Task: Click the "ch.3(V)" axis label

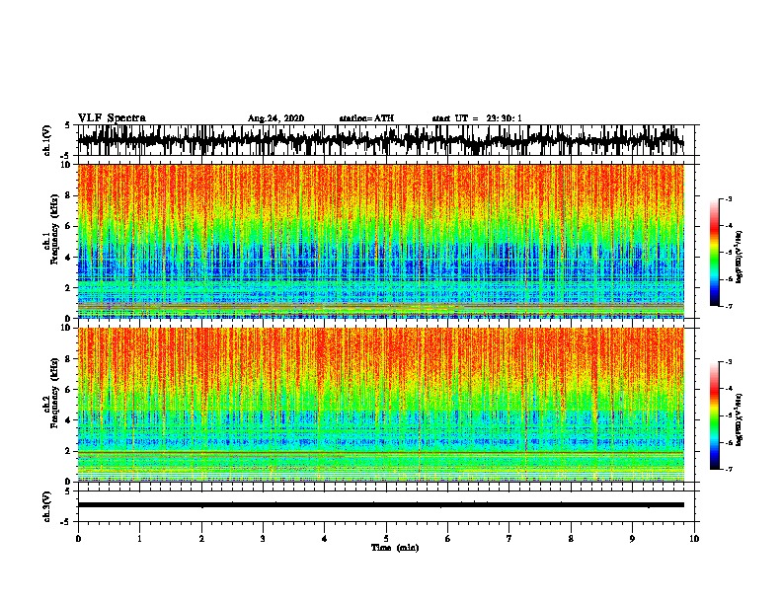Action: (47, 506)
